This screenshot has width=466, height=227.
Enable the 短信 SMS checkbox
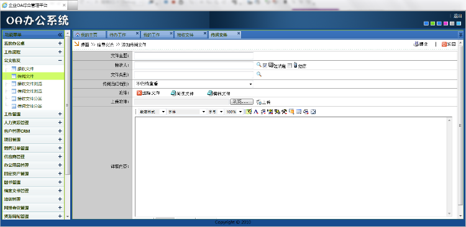290,66
